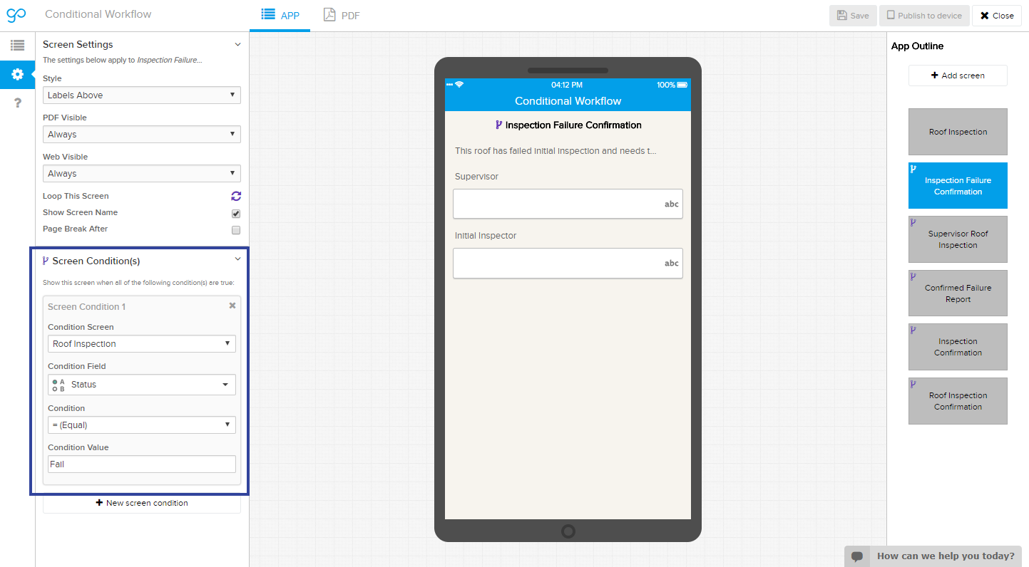Open the list view sidebar icon
This screenshot has height=567, width=1029.
click(x=17, y=46)
